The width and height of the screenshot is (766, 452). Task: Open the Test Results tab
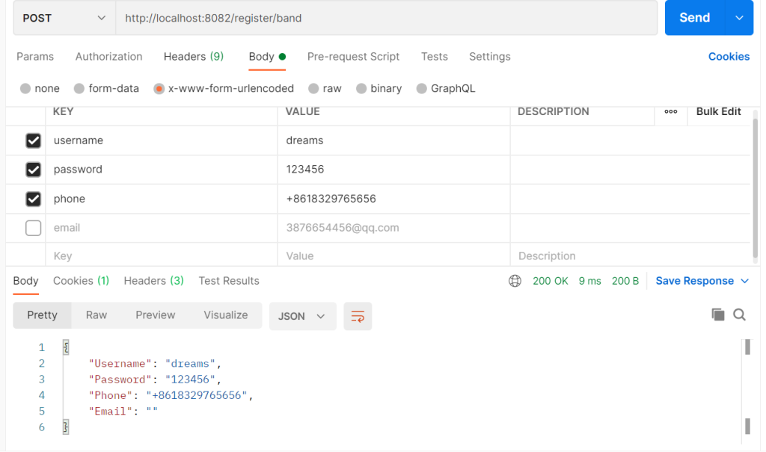click(229, 281)
